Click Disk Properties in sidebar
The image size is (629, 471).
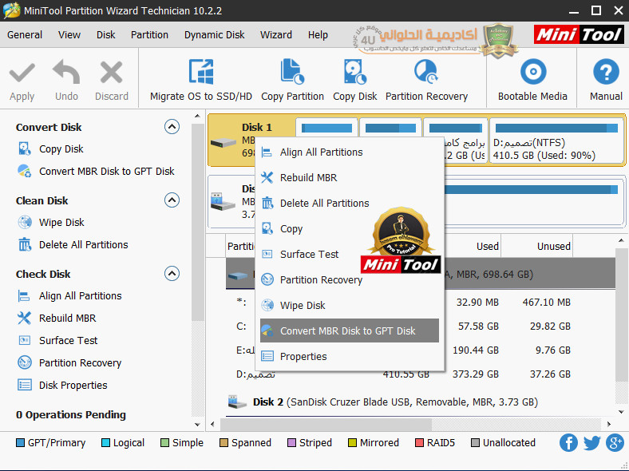coord(73,385)
